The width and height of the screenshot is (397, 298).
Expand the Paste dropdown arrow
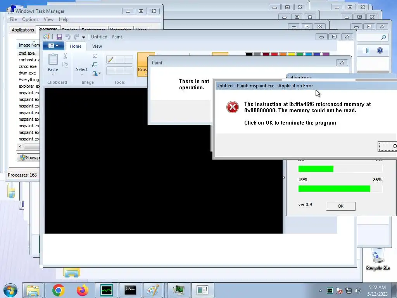click(x=53, y=74)
